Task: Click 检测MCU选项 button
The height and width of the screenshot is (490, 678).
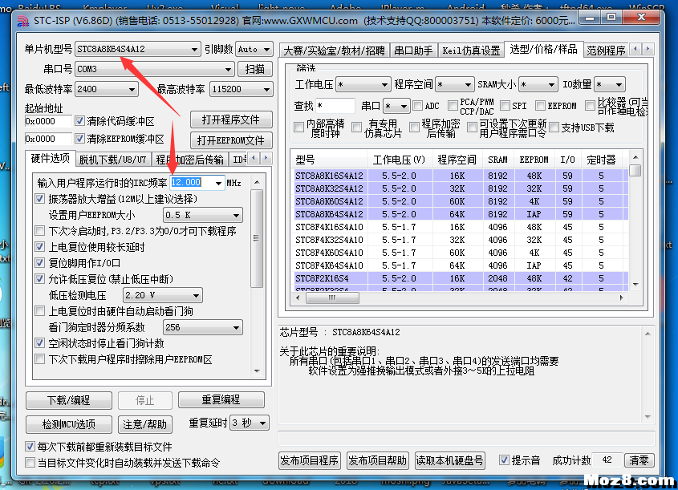Action: pyautogui.click(x=69, y=424)
